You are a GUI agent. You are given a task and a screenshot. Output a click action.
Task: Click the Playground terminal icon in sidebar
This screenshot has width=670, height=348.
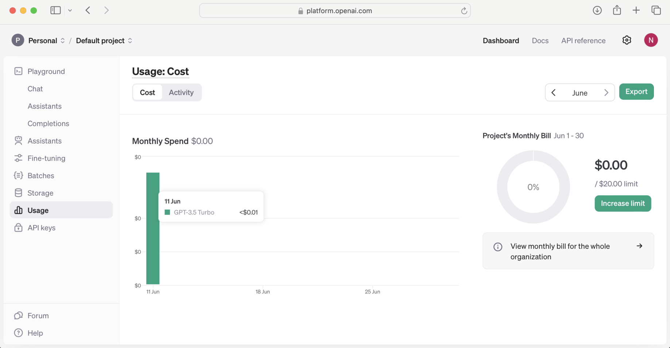[18, 71]
